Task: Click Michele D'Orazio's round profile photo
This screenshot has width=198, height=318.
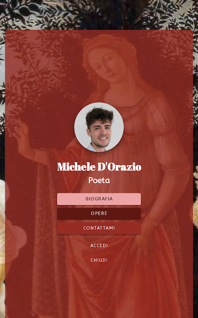Action: click(x=99, y=127)
